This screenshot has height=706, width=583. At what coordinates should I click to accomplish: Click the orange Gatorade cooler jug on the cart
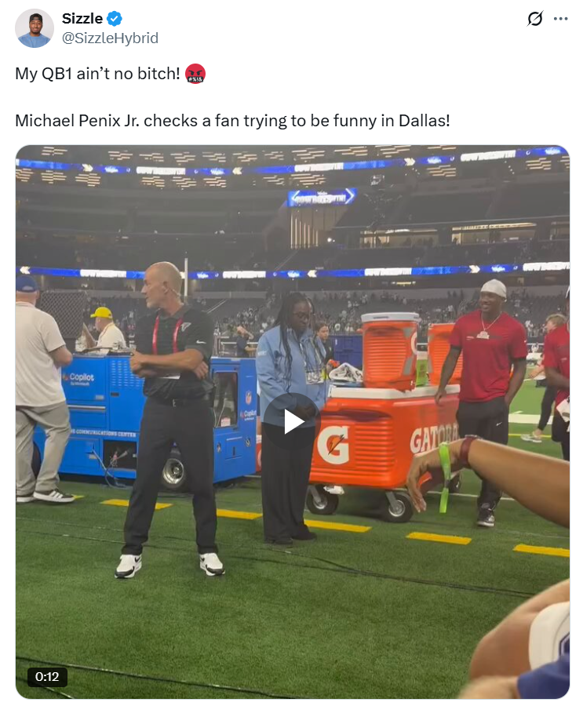point(389,351)
